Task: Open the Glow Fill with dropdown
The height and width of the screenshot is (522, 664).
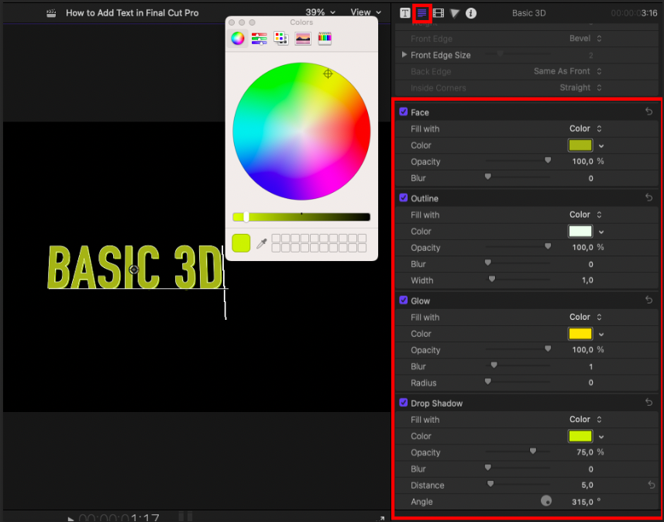Action: tap(585, 317)
